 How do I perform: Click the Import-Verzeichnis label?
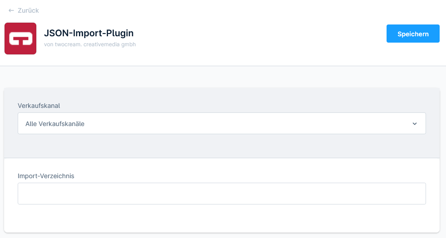46,176
